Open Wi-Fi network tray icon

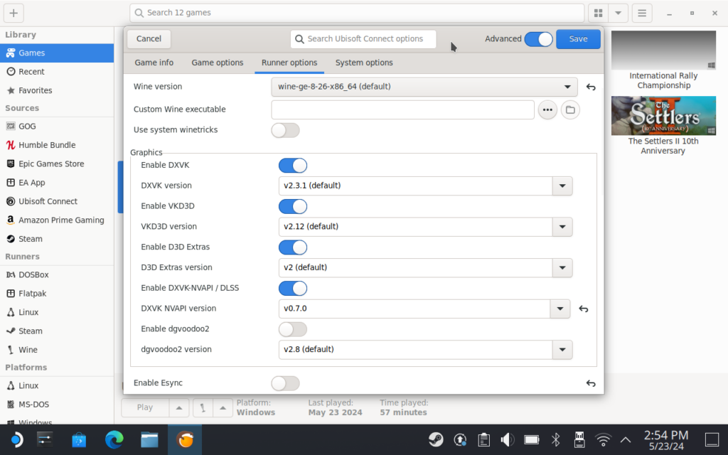tap(603, 439)
